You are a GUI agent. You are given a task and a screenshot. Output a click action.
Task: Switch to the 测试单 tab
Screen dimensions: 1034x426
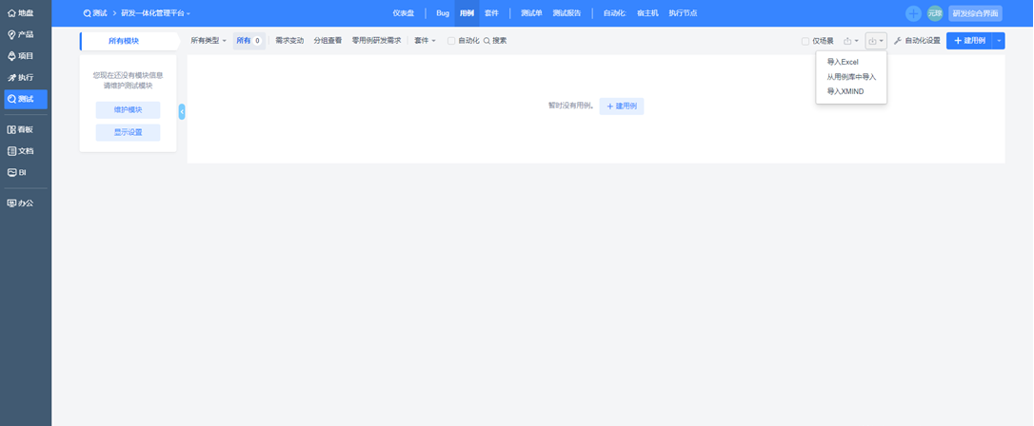pyautogui.click(x=531, y=13)
